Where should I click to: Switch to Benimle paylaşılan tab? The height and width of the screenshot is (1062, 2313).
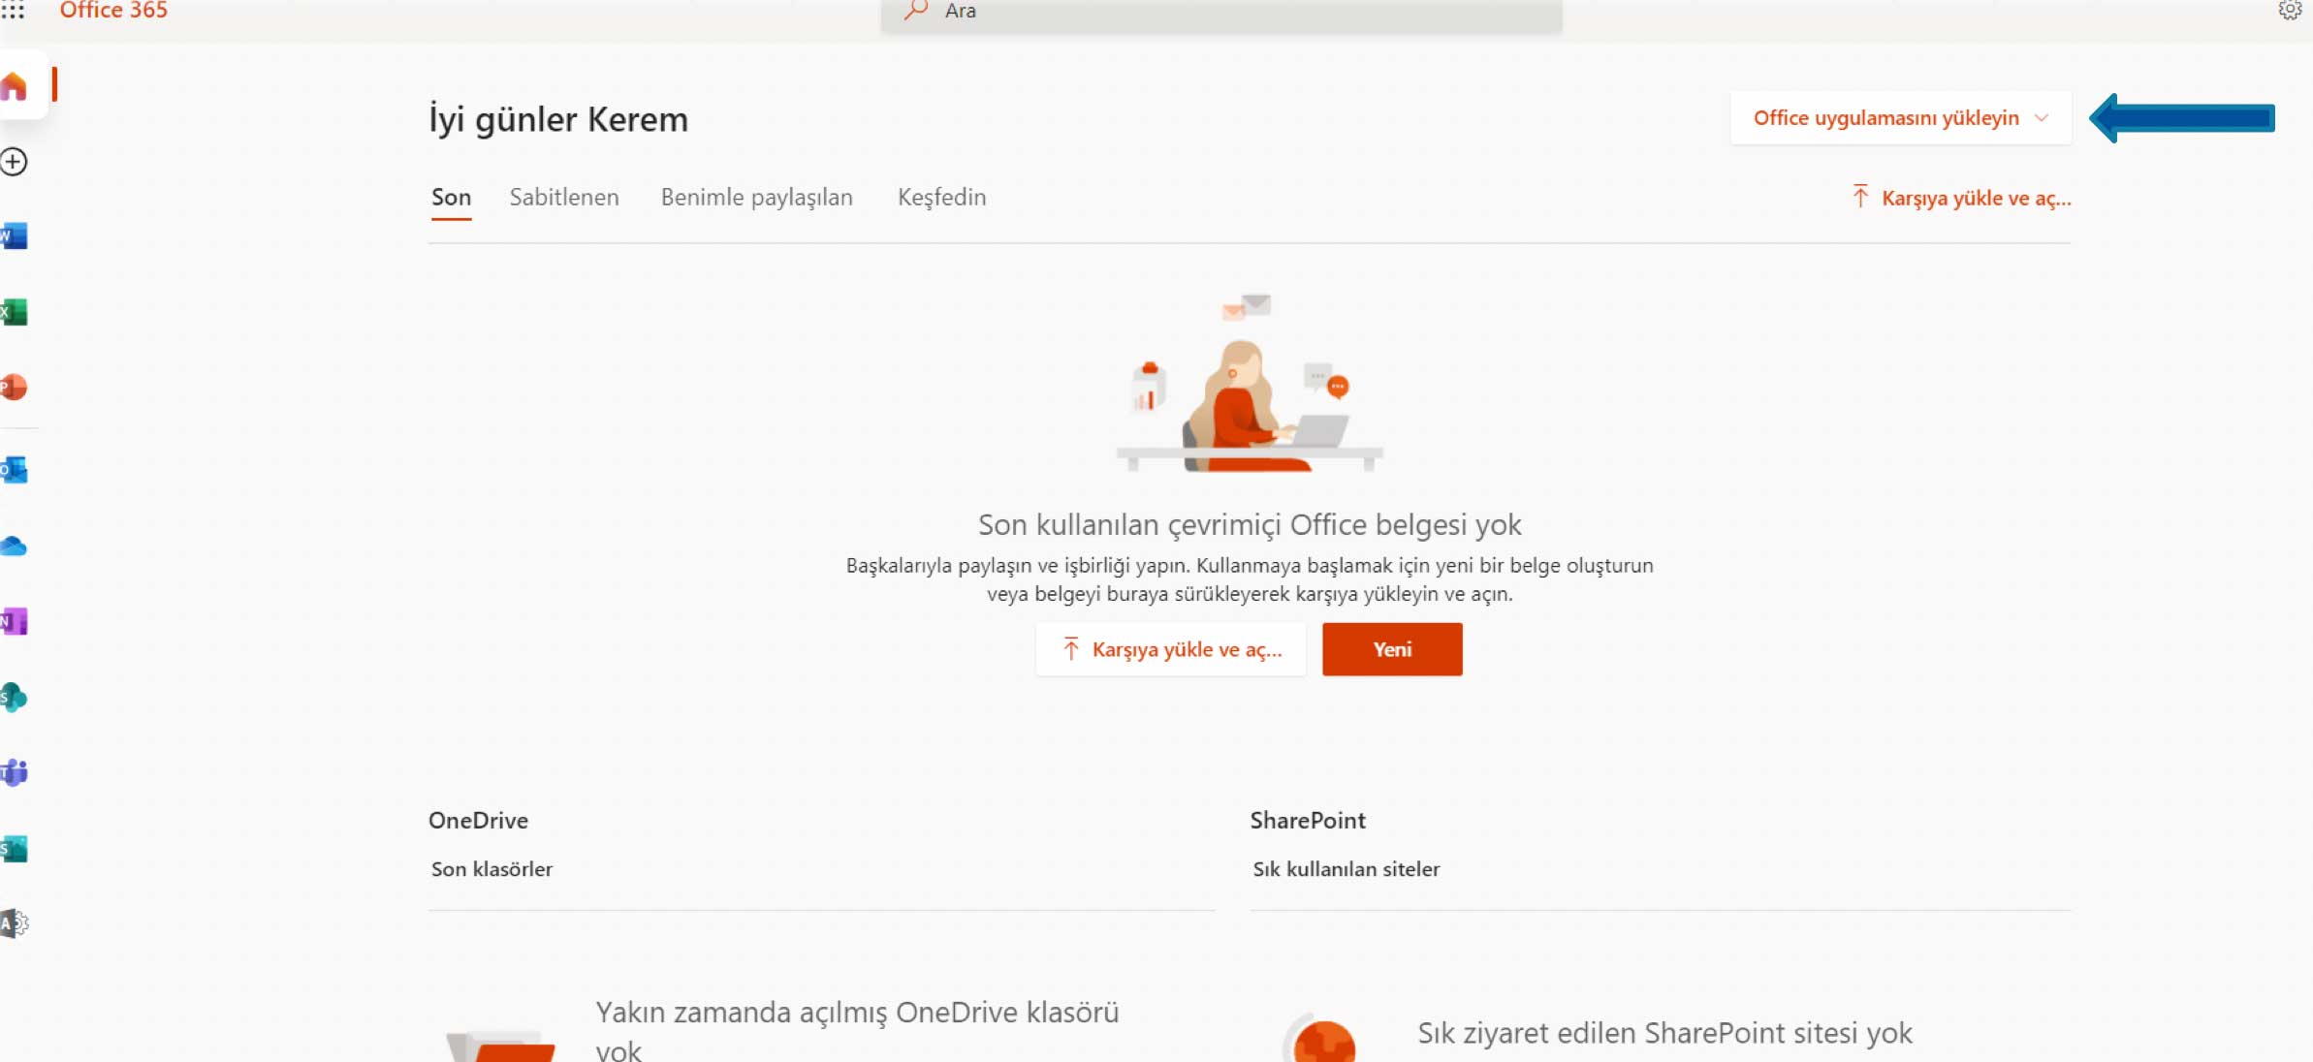click(x=757, y=198)
